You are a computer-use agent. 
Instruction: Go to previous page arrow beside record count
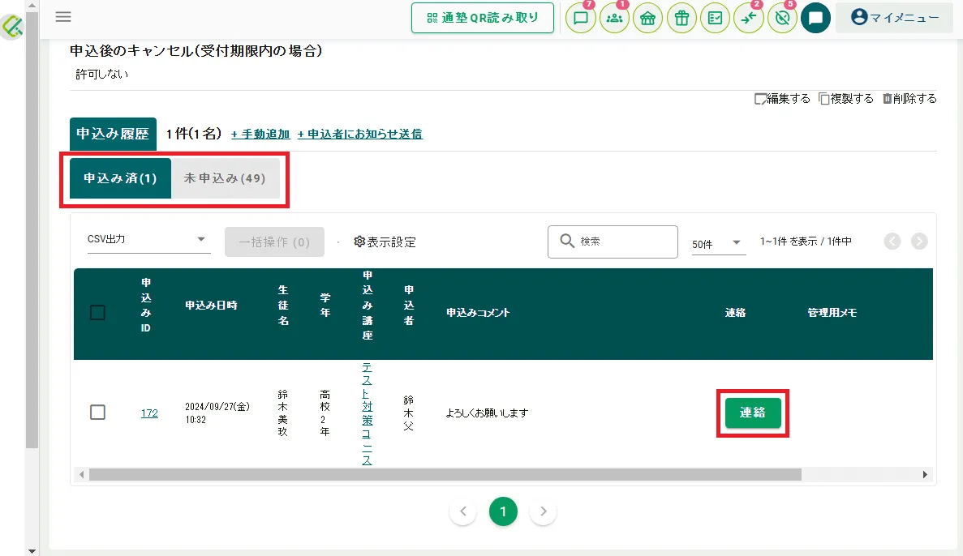(x=892, y=242)
